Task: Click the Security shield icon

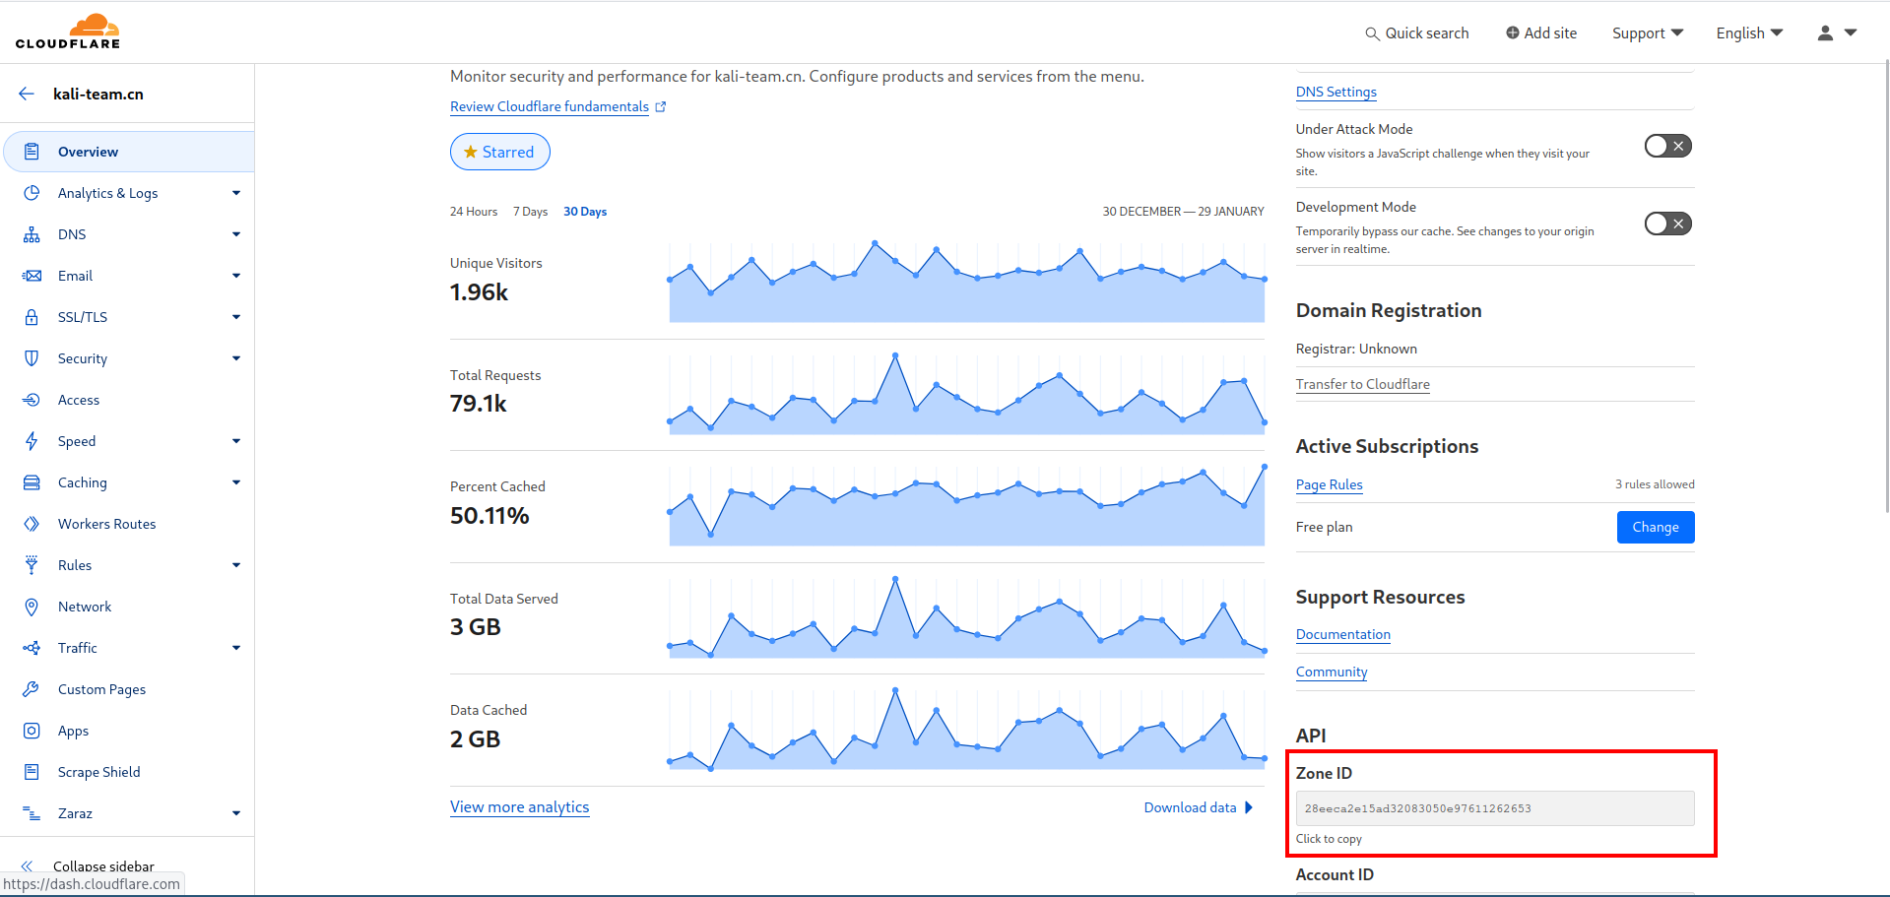Action: point(32,358)
